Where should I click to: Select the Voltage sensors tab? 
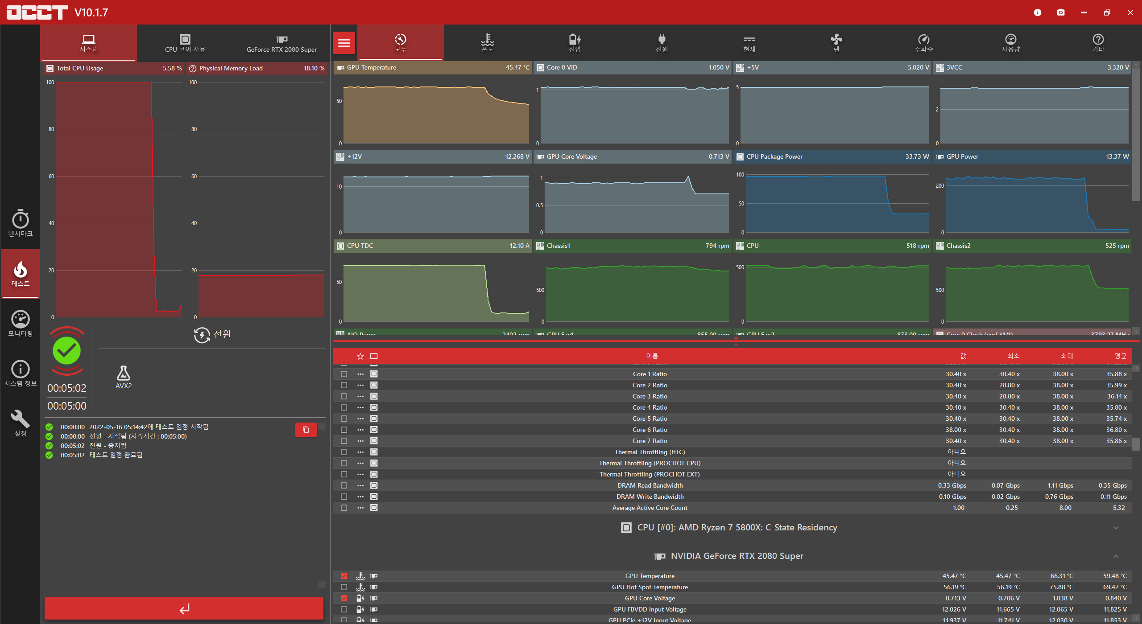(575, 43)
